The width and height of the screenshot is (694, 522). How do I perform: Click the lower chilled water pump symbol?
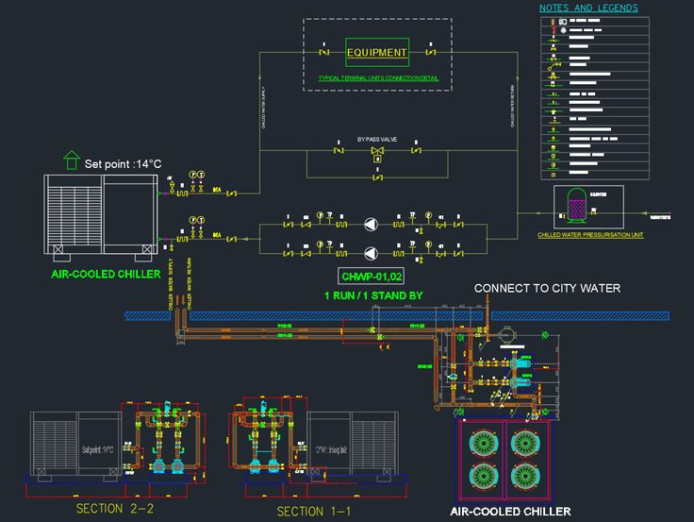click(371, 252)
